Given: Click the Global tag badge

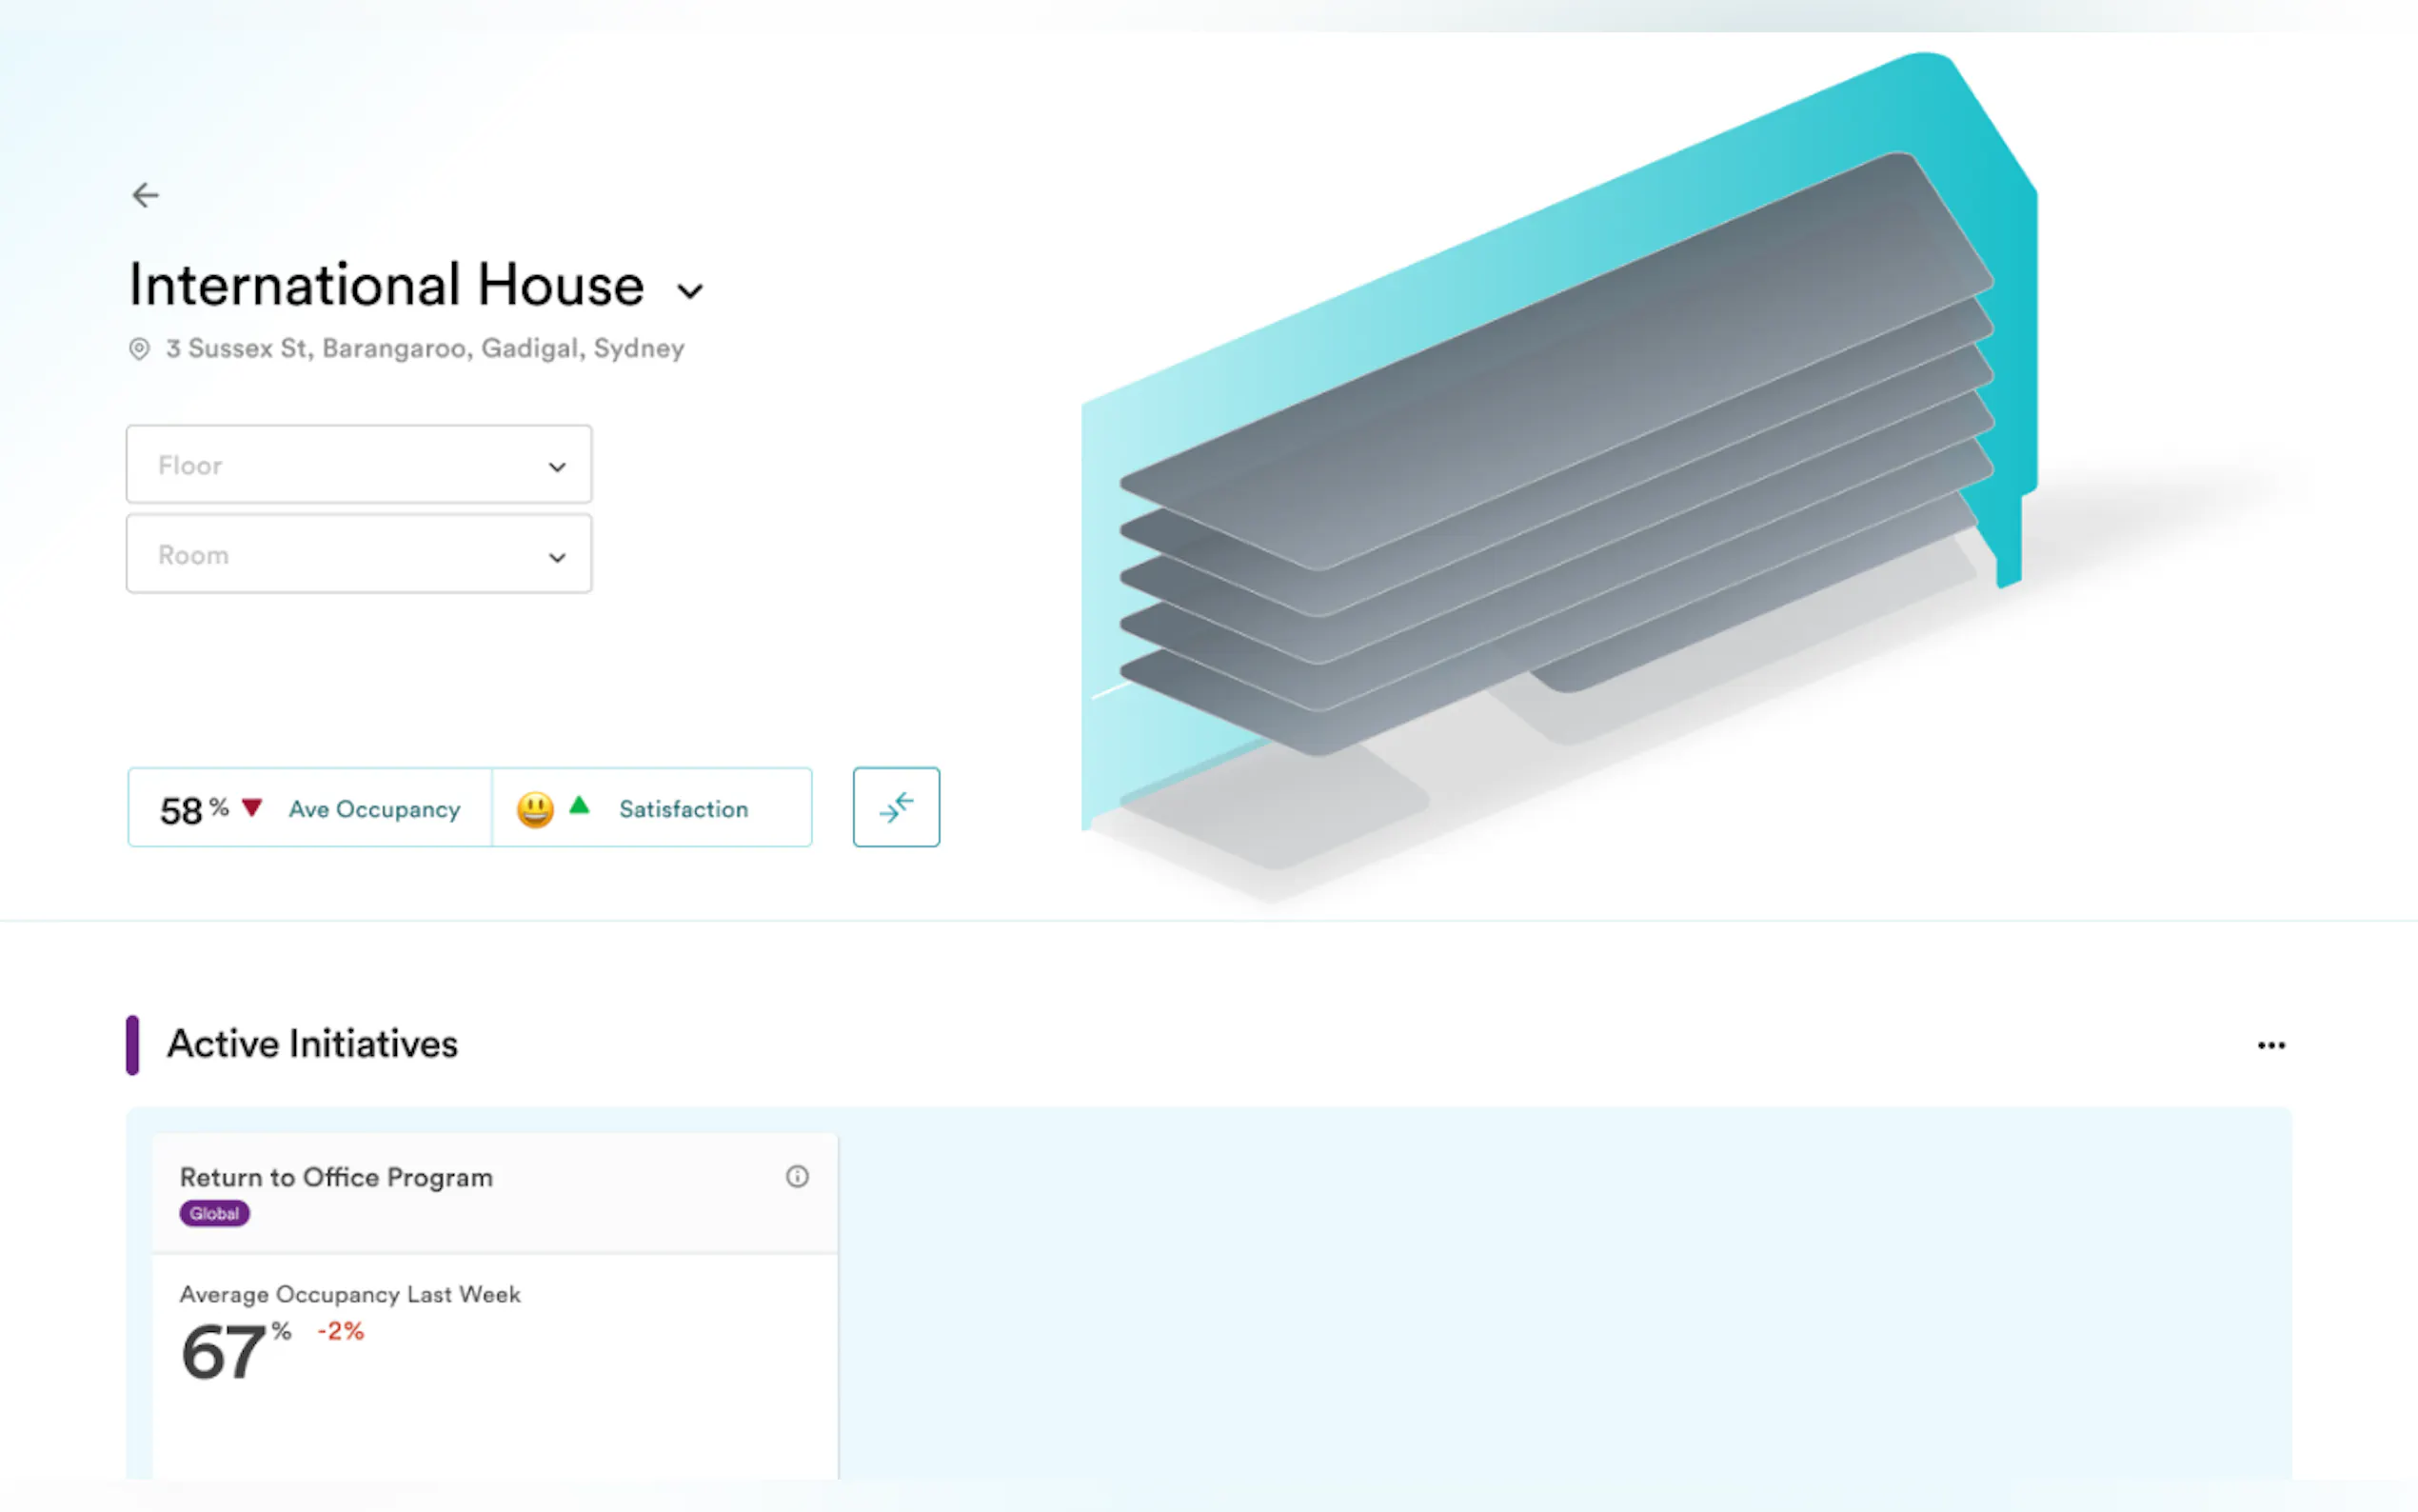Looking at the screenshot, I should (x=214, y=1214).
